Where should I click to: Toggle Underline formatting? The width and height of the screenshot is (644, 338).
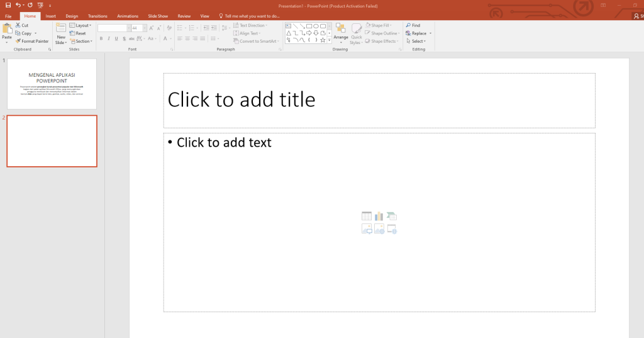pos(116,39)
